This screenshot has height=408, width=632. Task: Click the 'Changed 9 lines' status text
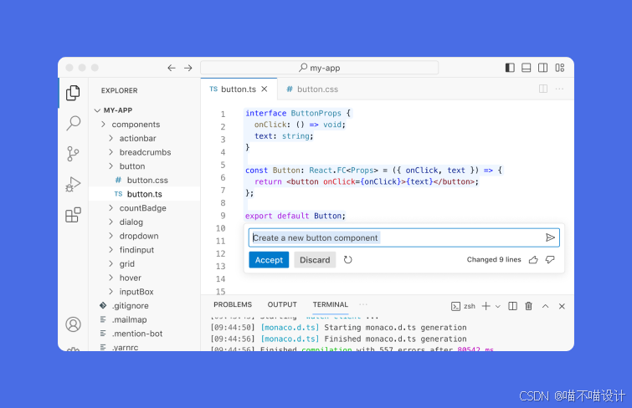pos(494,259)
